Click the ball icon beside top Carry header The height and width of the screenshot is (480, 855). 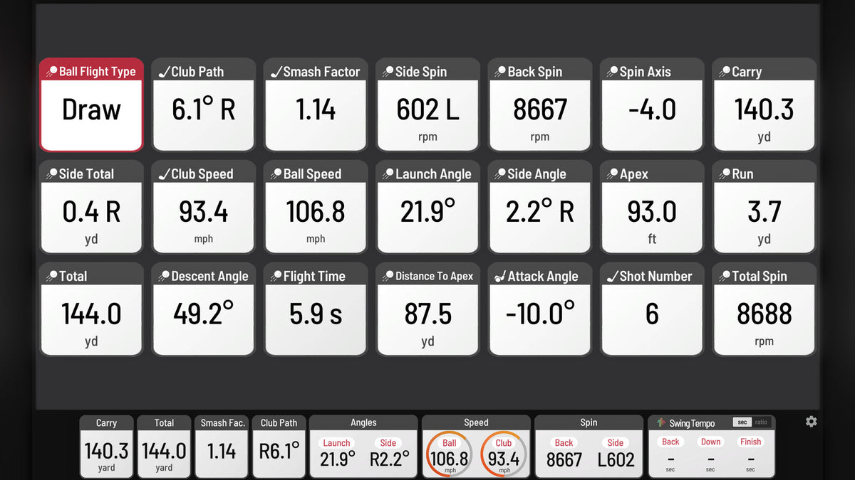pos(725,72)
